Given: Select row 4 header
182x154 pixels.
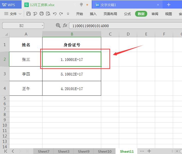Looking at the screenshot, I should tap(5, 88).
